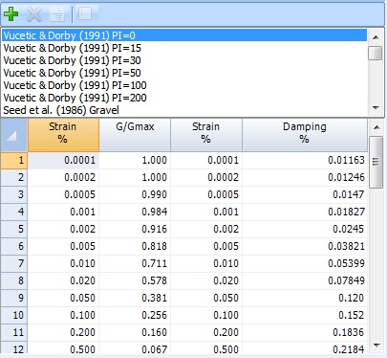Image resolution: width=387 pixels, height=358 pixels.
Task: Click first Strain cell 0.0001 in row 1
Action: 63,160
